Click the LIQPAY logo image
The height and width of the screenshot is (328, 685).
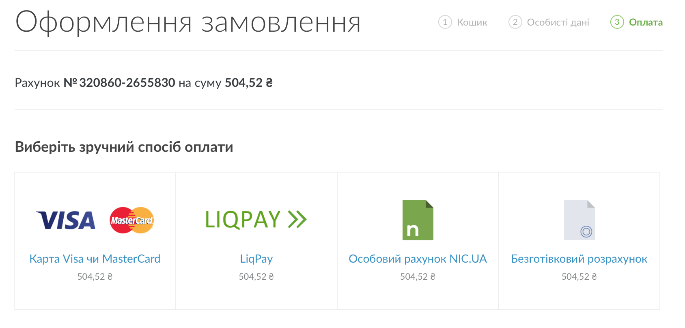(x=256, y=220)
